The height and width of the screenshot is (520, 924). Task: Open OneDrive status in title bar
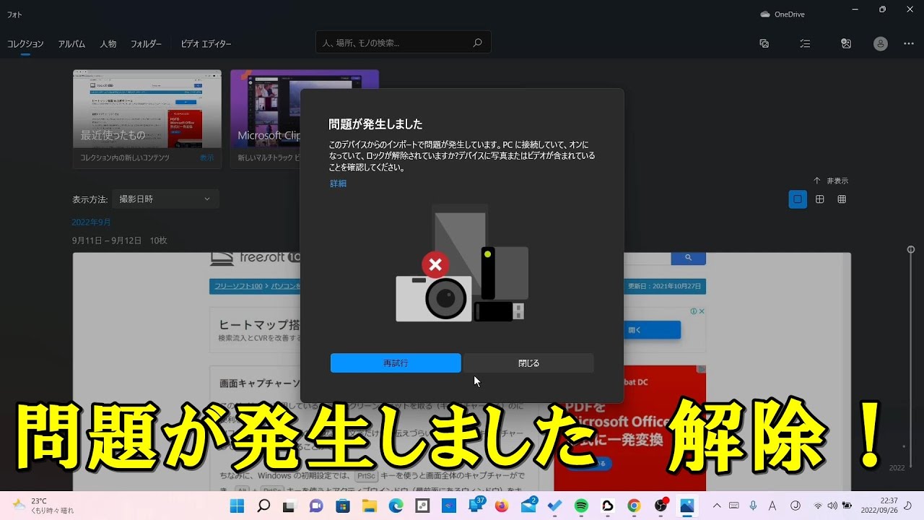(x=783, y=14)
